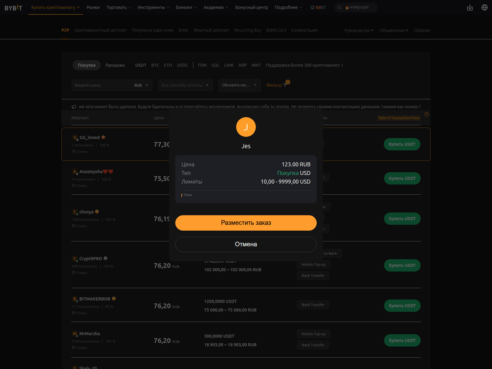Open the language globe icon
The width and height of the screenshot is (492, 369).
coord(485,7)
